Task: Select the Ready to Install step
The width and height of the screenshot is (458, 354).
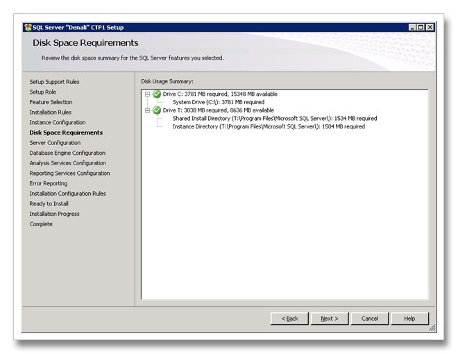Action: click(49, 203)
